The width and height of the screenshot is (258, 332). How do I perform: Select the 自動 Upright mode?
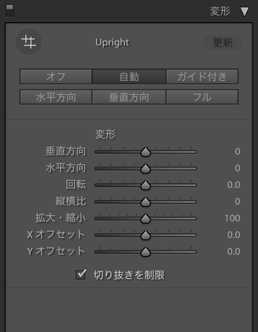tap(129, 76)
